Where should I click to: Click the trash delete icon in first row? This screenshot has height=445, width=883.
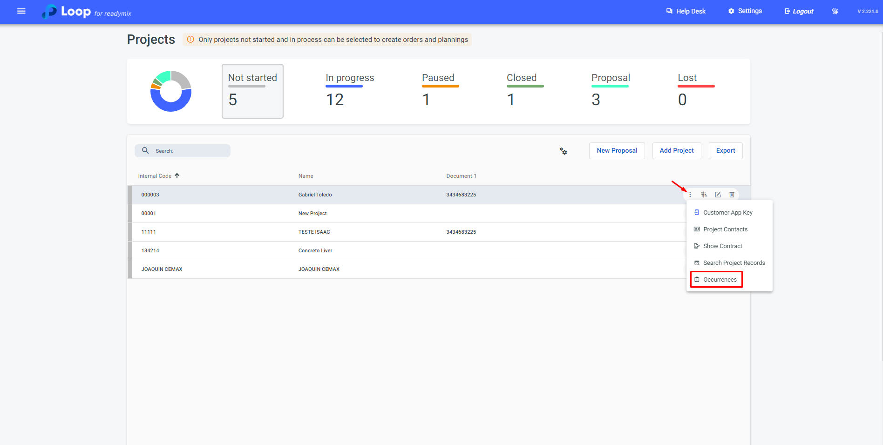click(732, 195)
